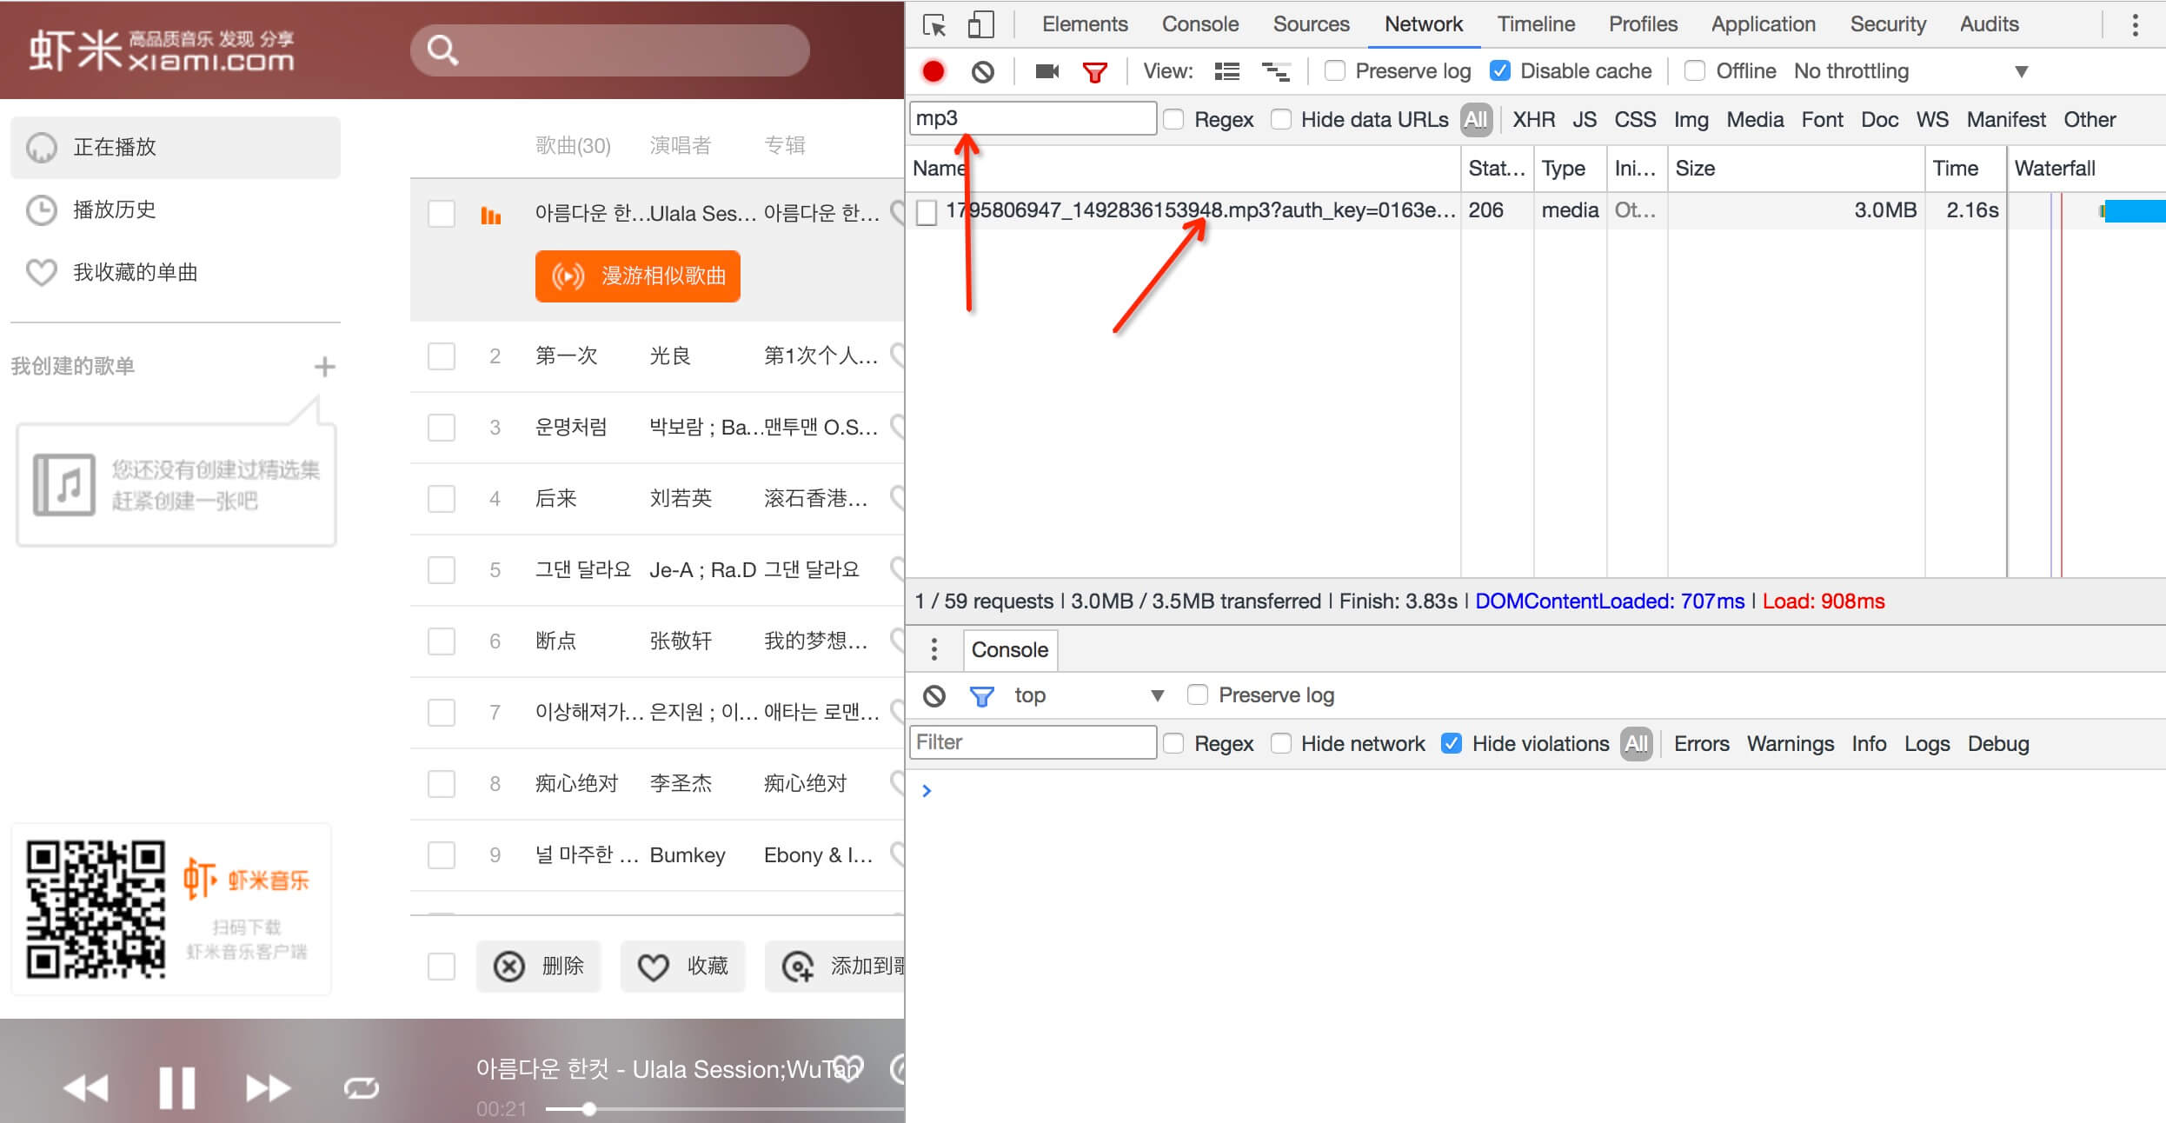Click the 收藏 favorite button
Screen dimensions: 2166x1123
[682, 967]
